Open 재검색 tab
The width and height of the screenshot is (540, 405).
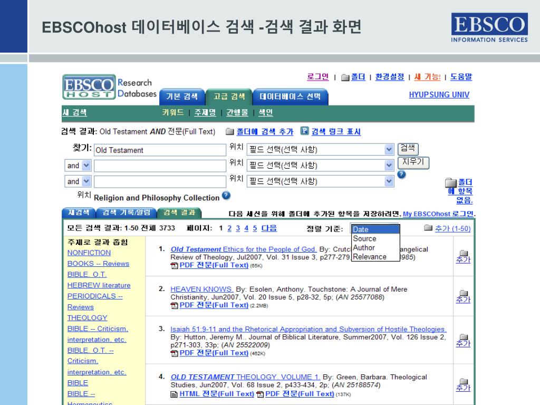79,213
